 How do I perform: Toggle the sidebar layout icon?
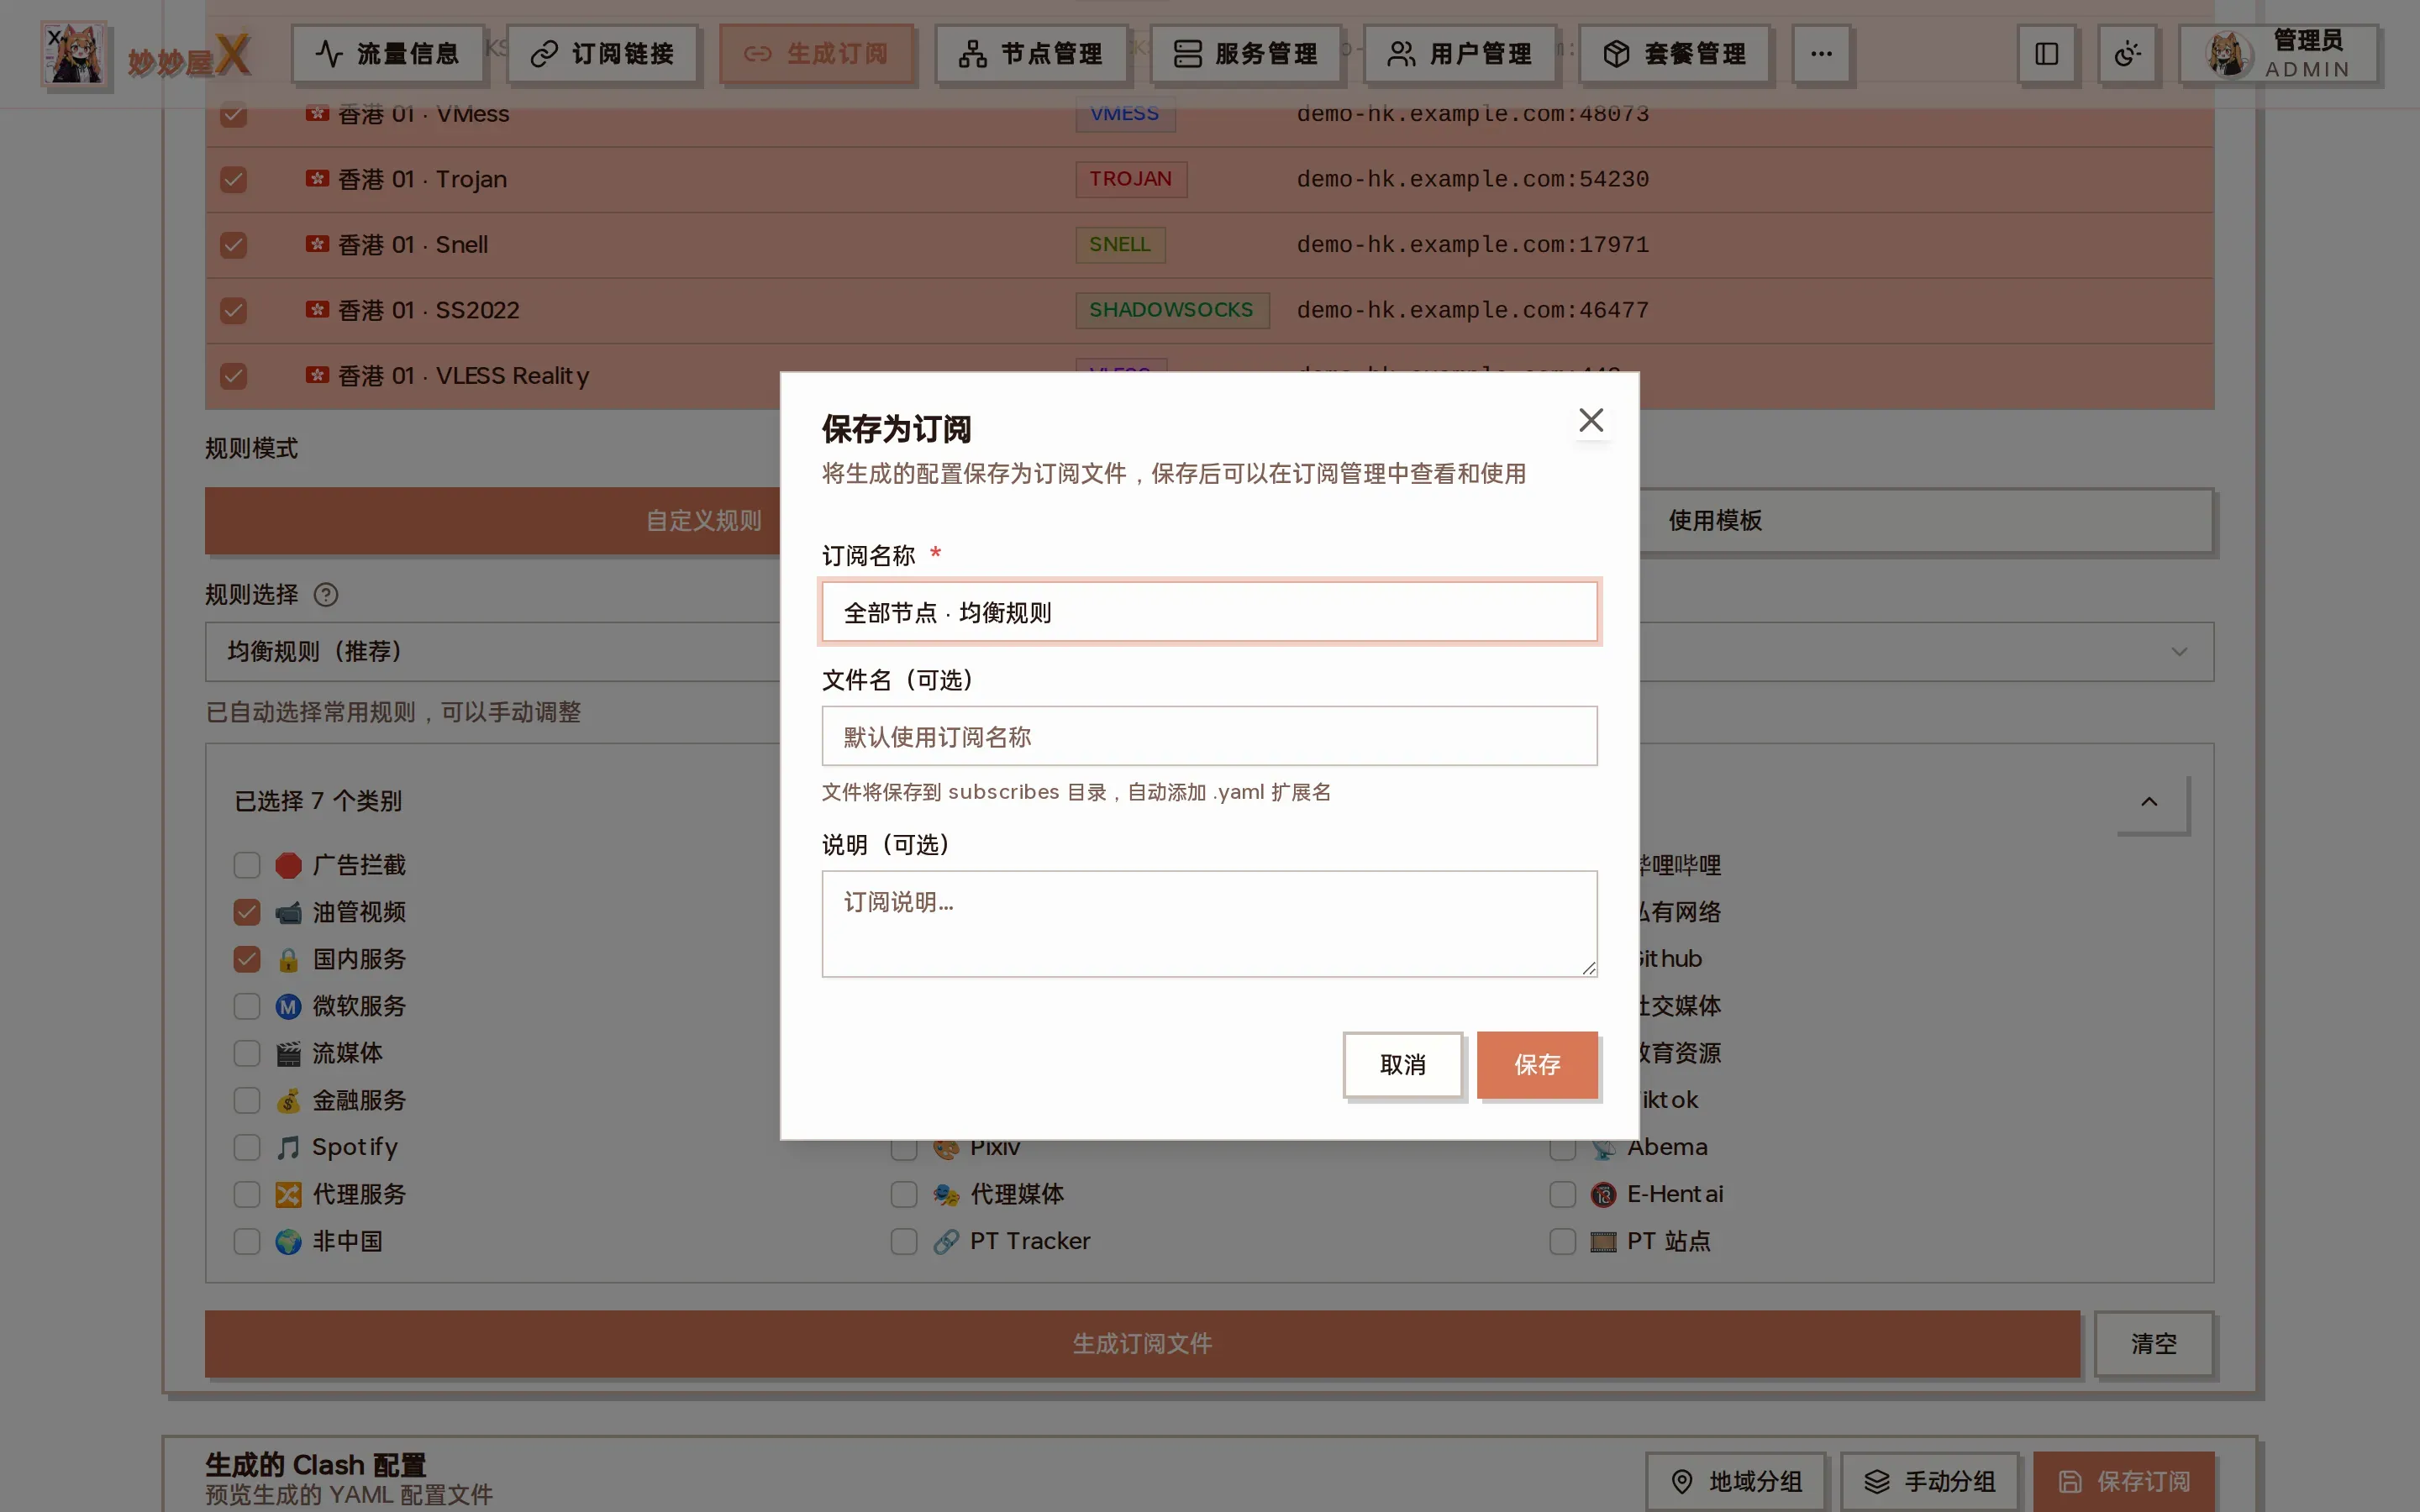tap(2046, 54)
